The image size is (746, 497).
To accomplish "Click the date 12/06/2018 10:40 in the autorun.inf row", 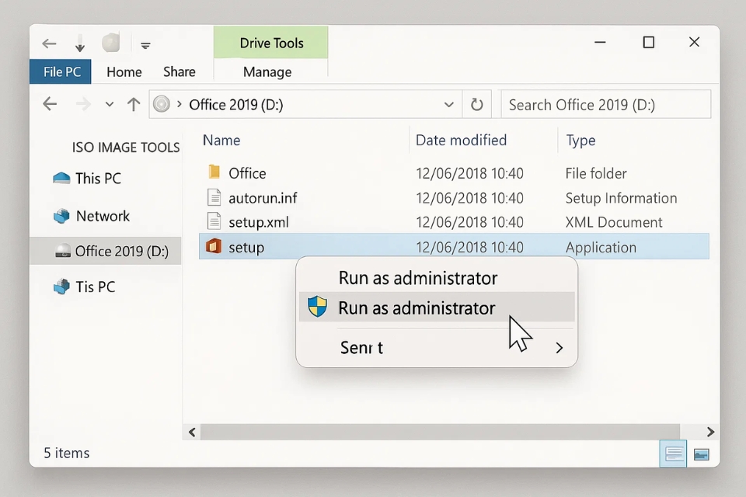I will (469, 198).
